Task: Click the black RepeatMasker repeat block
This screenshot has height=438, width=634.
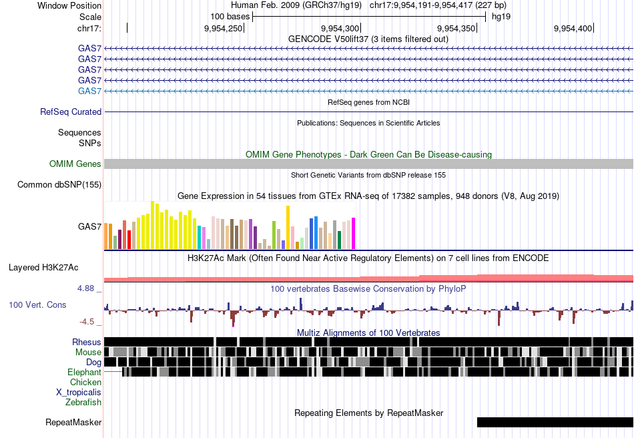Action: click(x=555, y=422)
